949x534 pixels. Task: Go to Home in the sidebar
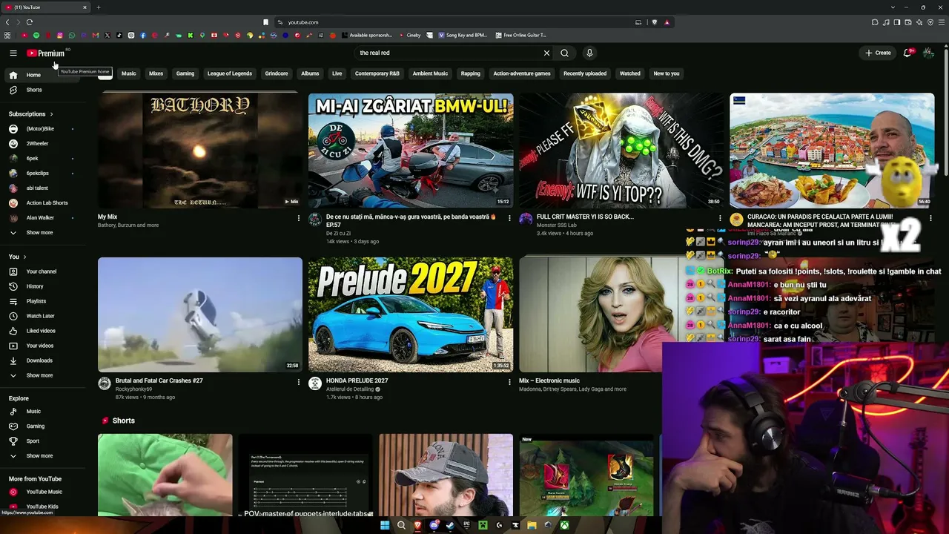coord(42,75)
